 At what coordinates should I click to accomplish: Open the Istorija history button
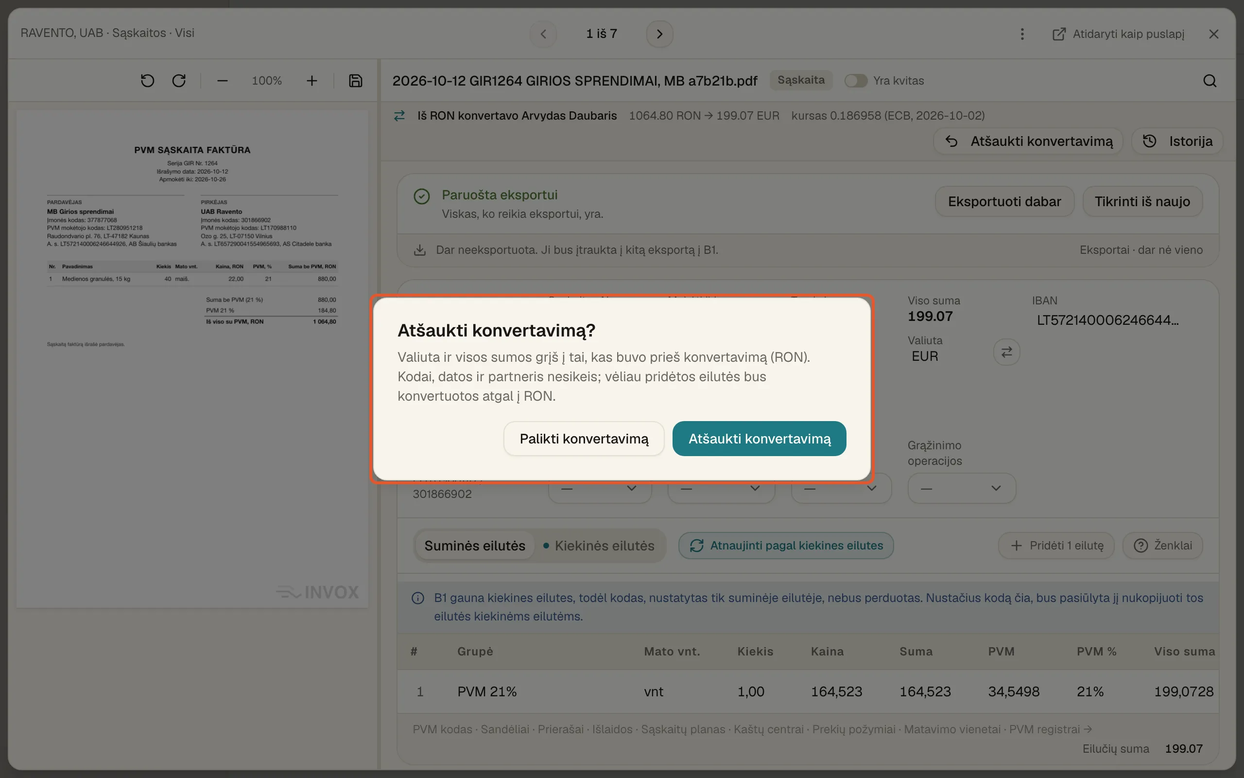click(1177, 141)
